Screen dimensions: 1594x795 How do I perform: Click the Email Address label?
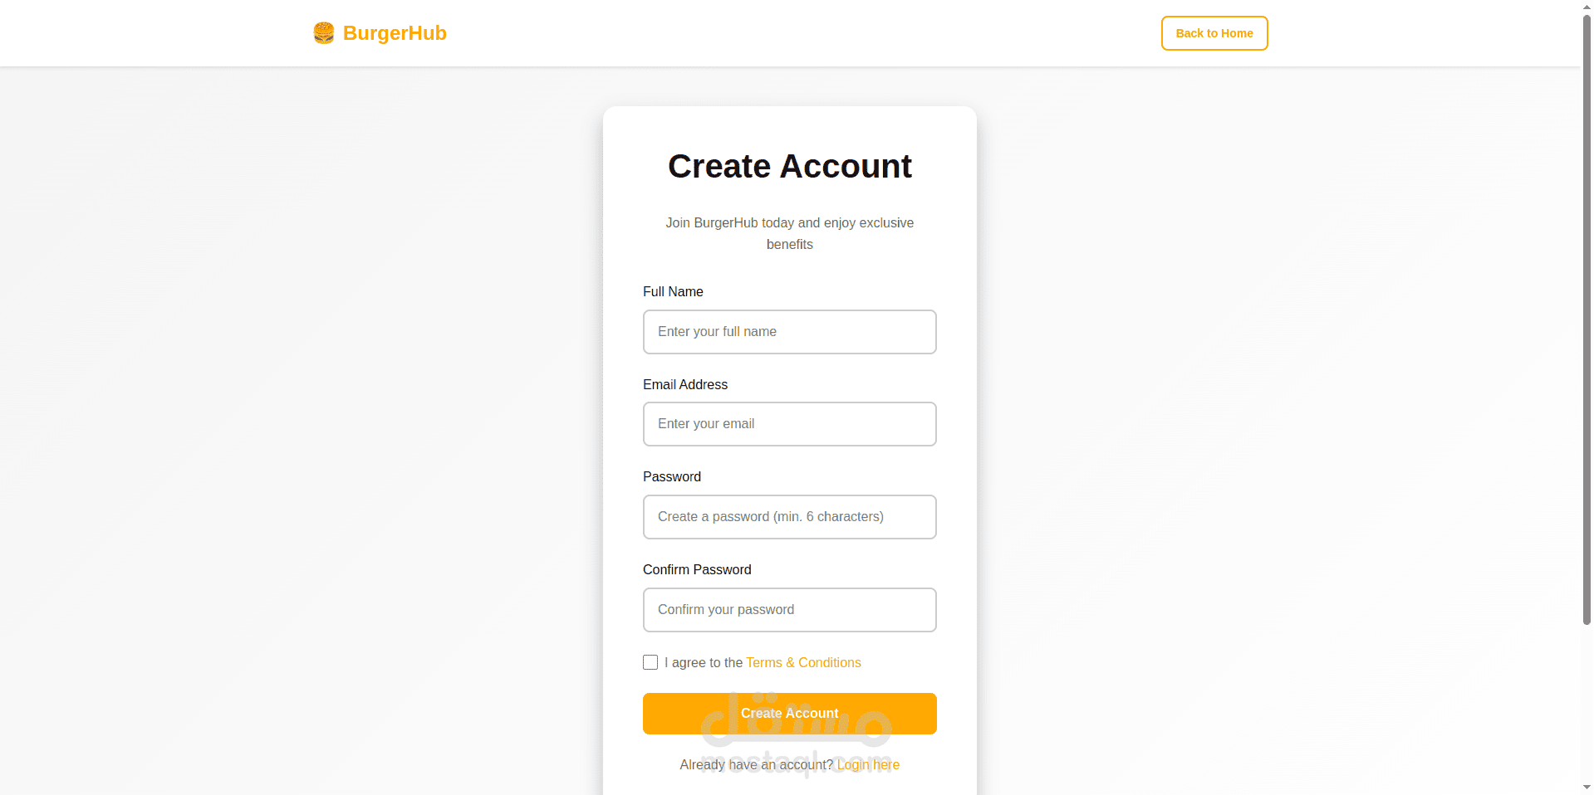click(685, 385)
